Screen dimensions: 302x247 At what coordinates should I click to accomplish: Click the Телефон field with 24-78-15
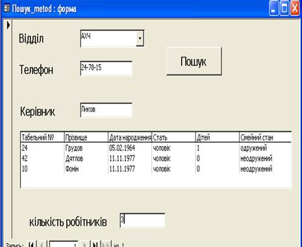(x=106, y=68)
